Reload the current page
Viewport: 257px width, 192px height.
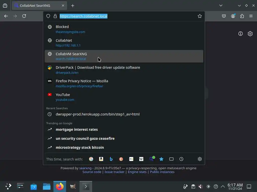click(x=24, y=16)
